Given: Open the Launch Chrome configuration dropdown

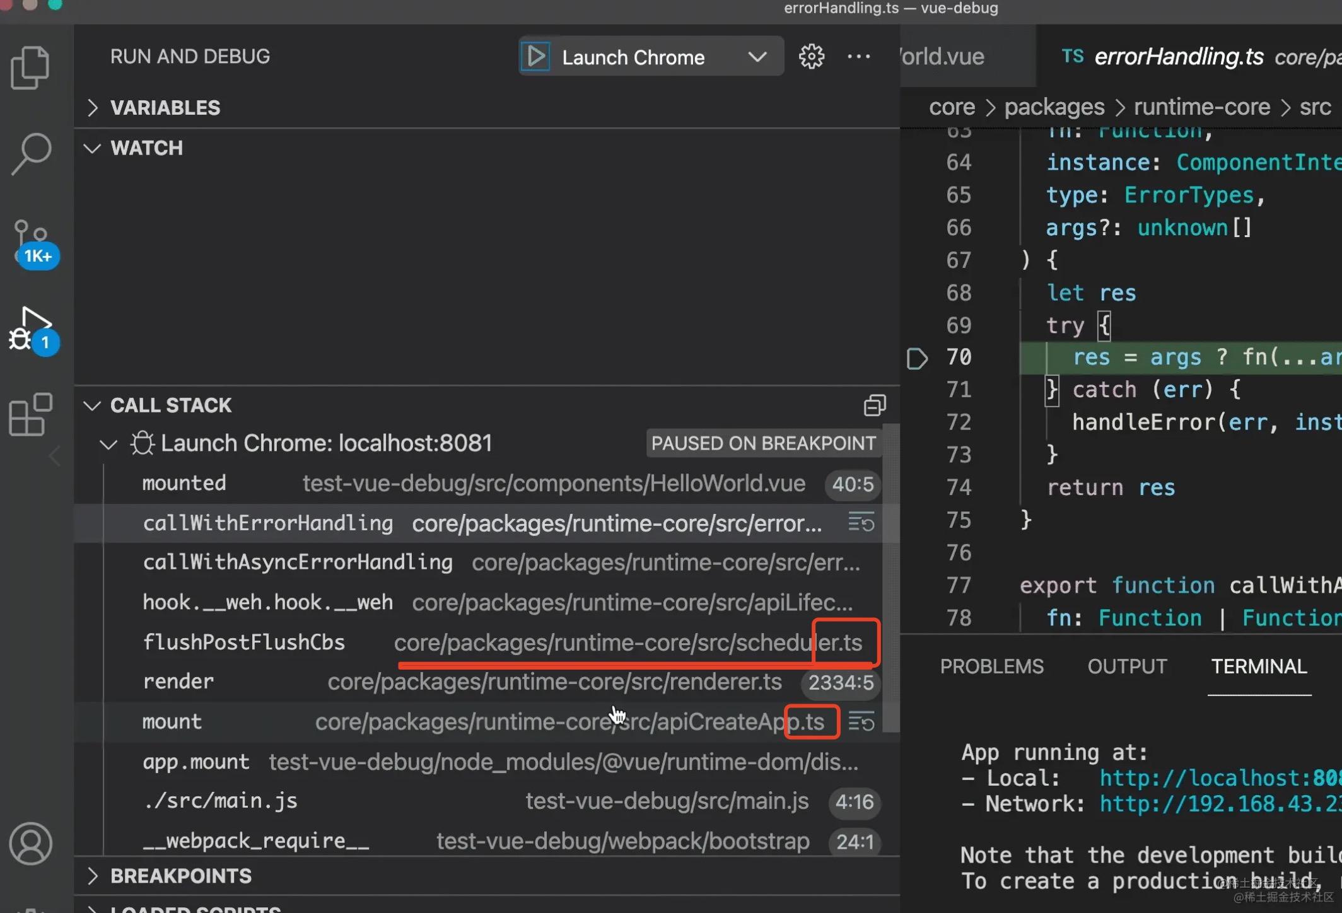Looking at the screenshot, I should point(757,57).
